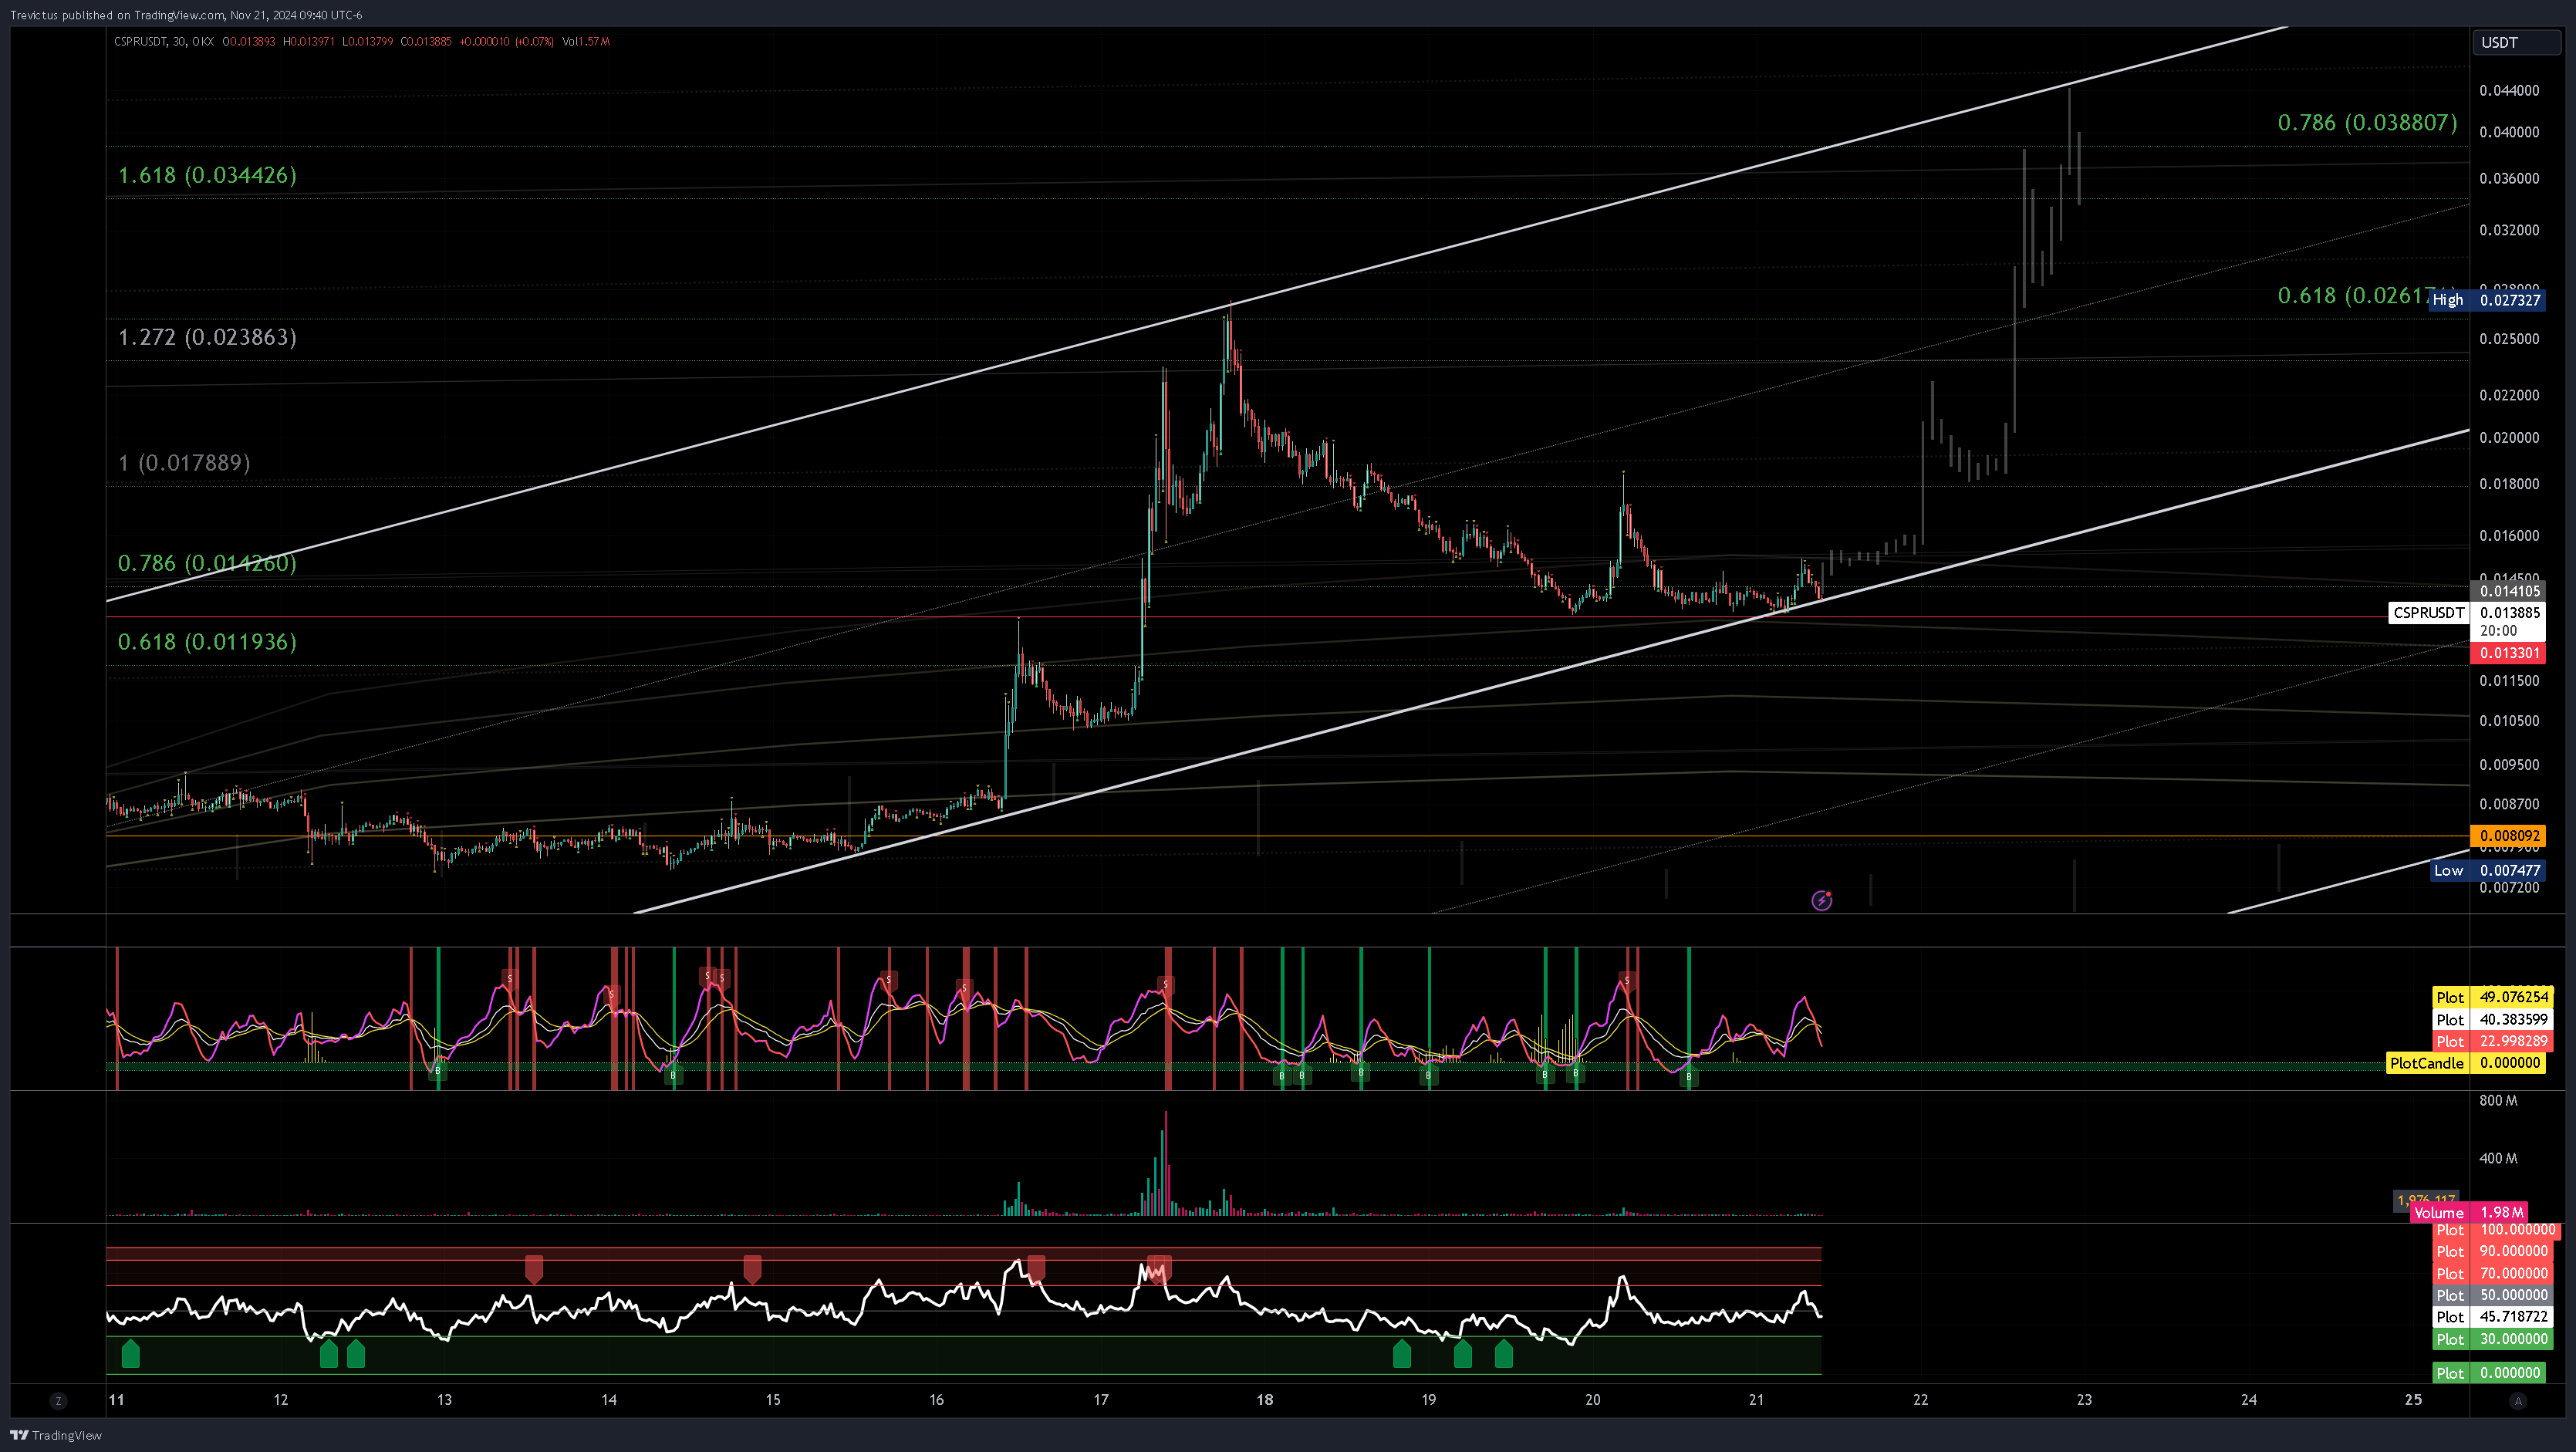Select the 0.786 (0.038807) Fibonacci label
Image resolution: width=2576 pixels, height=1452 pixels.
[x=2367, y=122]
